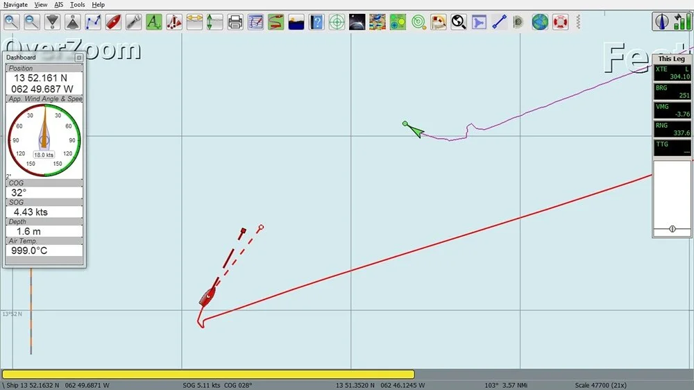Screen dimensions: 694x390
Task: Click the globe with magnifier icon
Action: tap(459, 22)
